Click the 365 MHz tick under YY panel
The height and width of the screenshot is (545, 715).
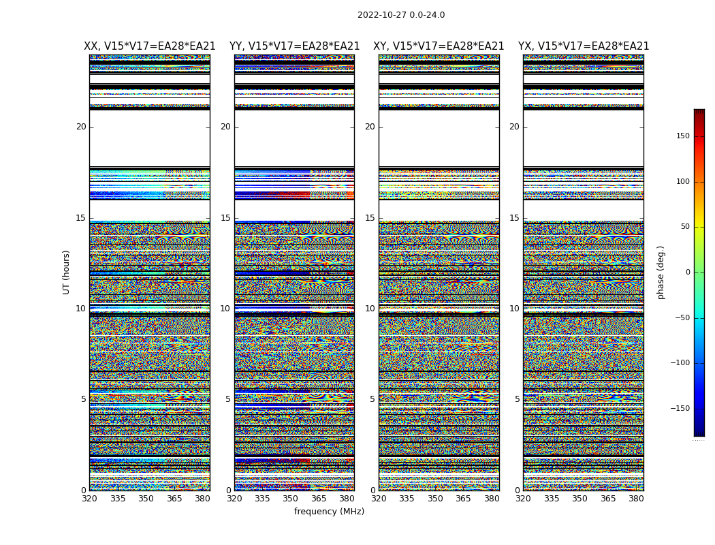pyautogui.click(x=319, y=499)
